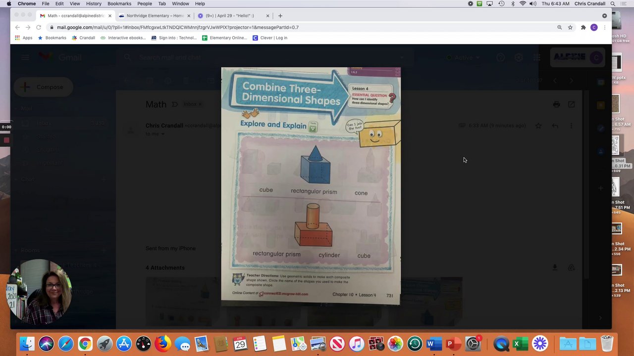The height and width of the screenshot is (356, 634).
Task: Open the Chrome extensions puzzle icon
Action: [x=583, y=27]
